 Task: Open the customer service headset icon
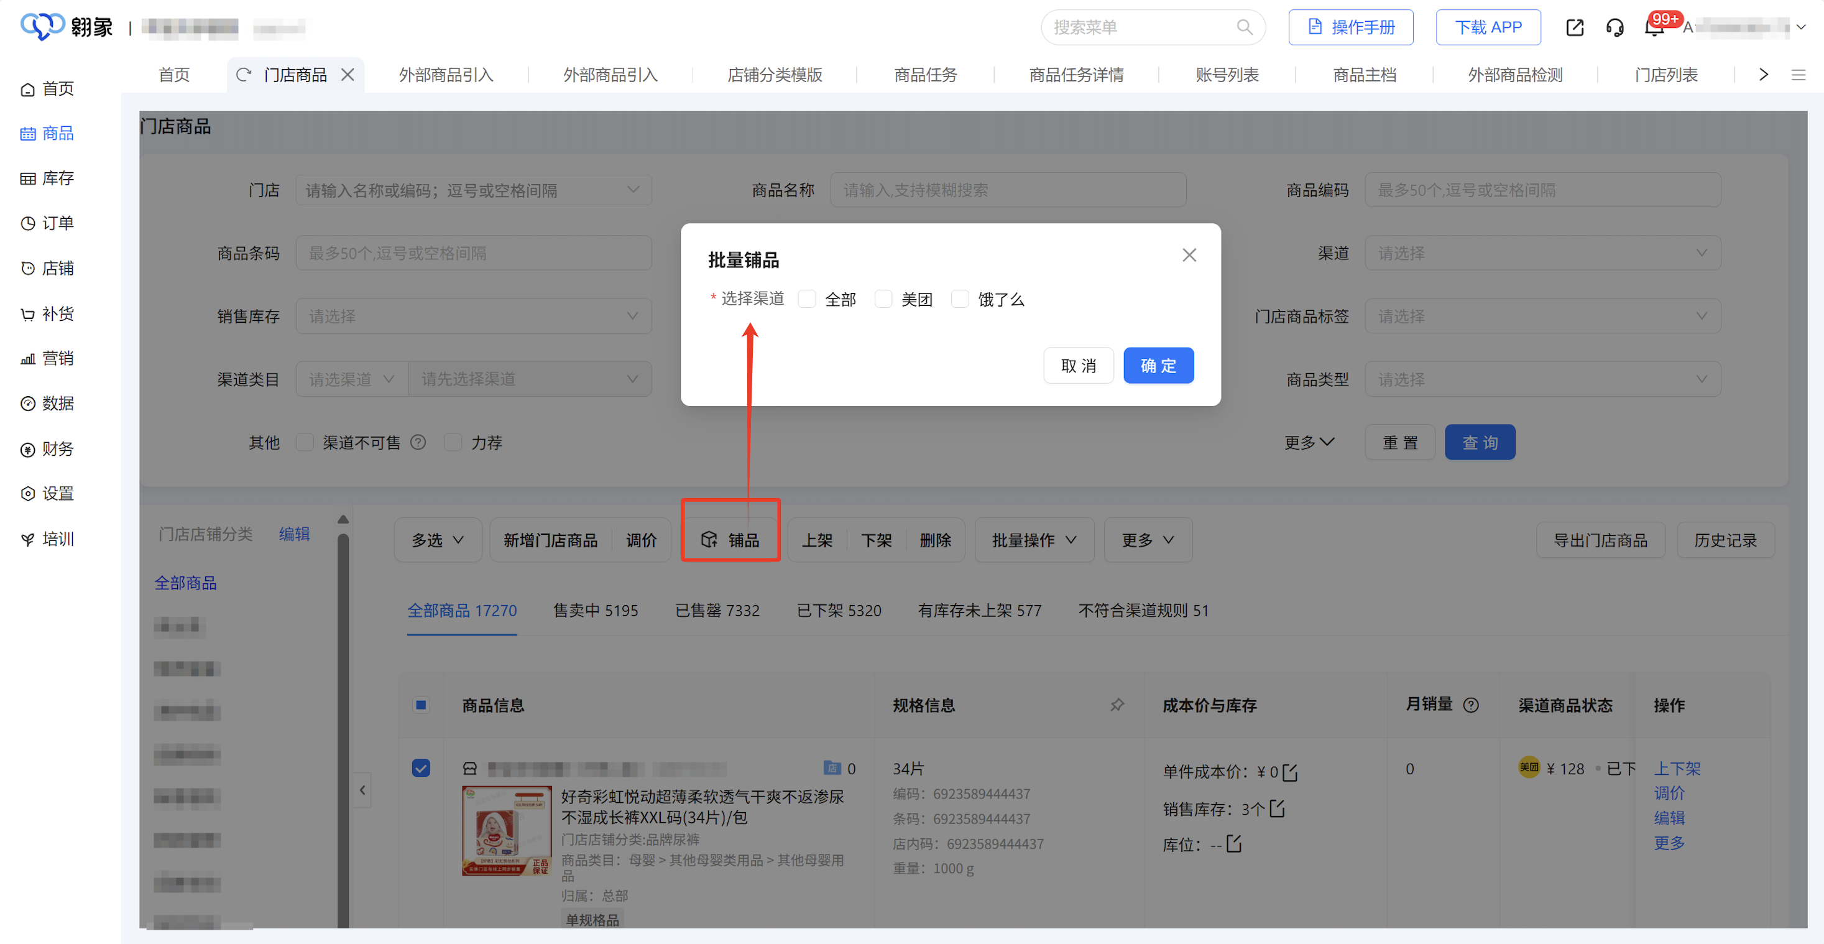1615,27
